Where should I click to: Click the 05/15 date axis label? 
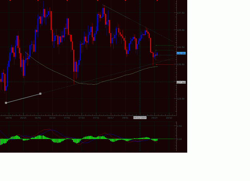click(x=23, y=118)
